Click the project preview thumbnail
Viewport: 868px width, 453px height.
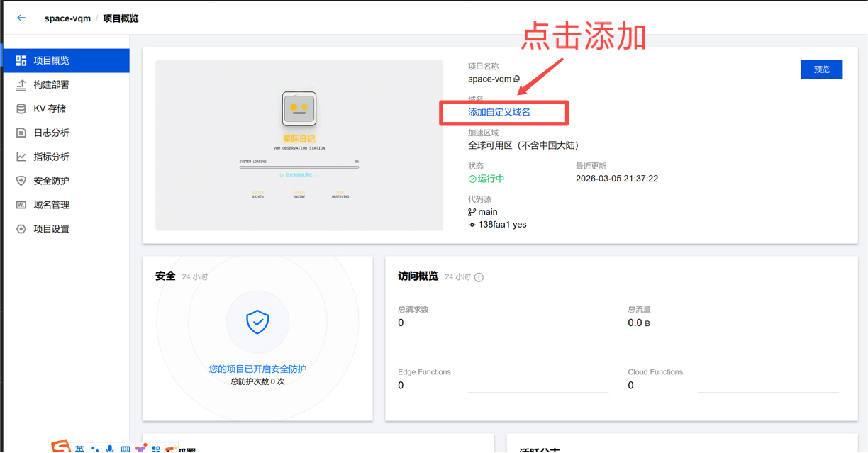tap(299, 145)
